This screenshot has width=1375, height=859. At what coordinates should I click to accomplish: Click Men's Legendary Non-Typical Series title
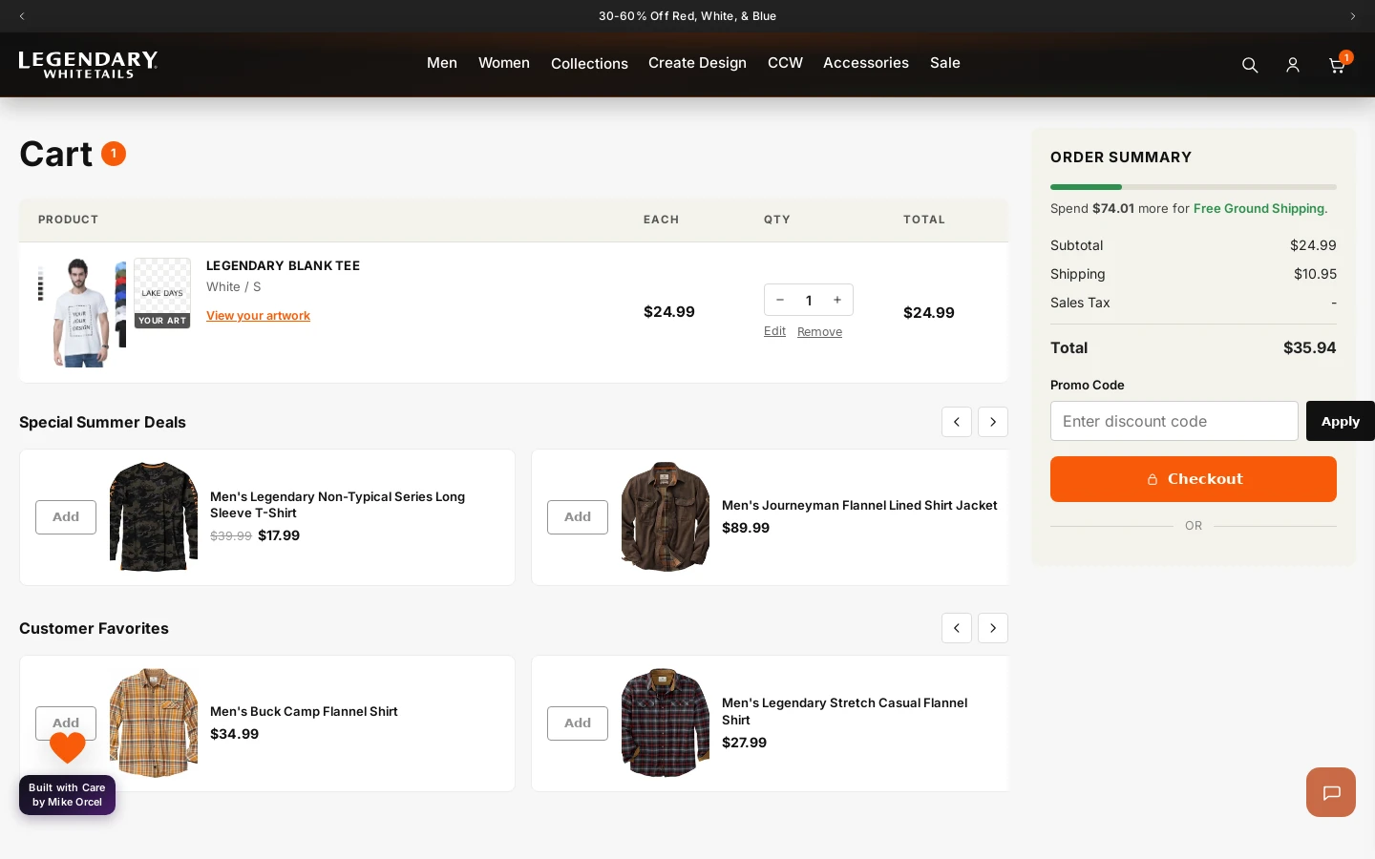pyautogui.click(x=337, y=505)
